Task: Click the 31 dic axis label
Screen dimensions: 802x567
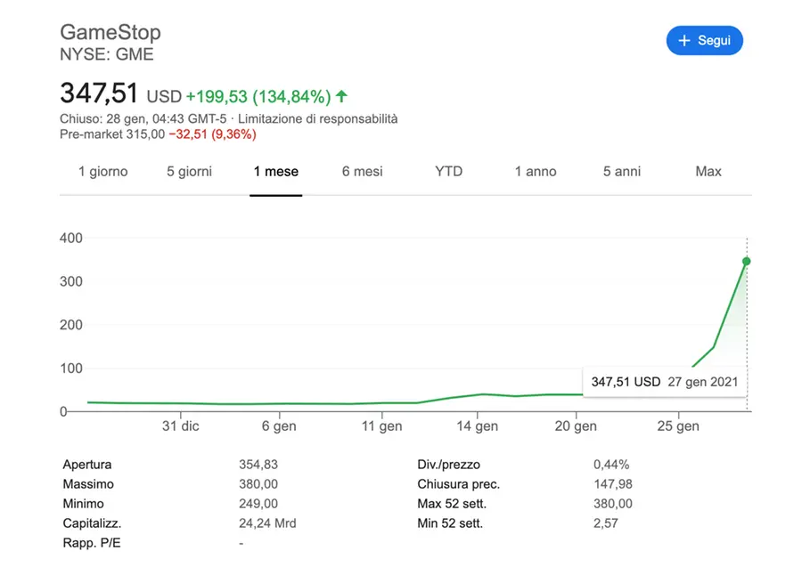Action: click(180, 426)
